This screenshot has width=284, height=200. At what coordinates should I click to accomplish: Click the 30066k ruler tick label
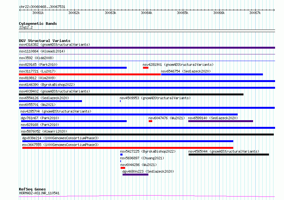[x=219, y=13]
